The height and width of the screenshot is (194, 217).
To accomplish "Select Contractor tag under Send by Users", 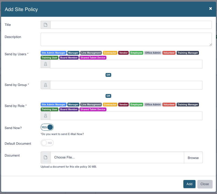I will pyautogui.click(x=110, y=53).
